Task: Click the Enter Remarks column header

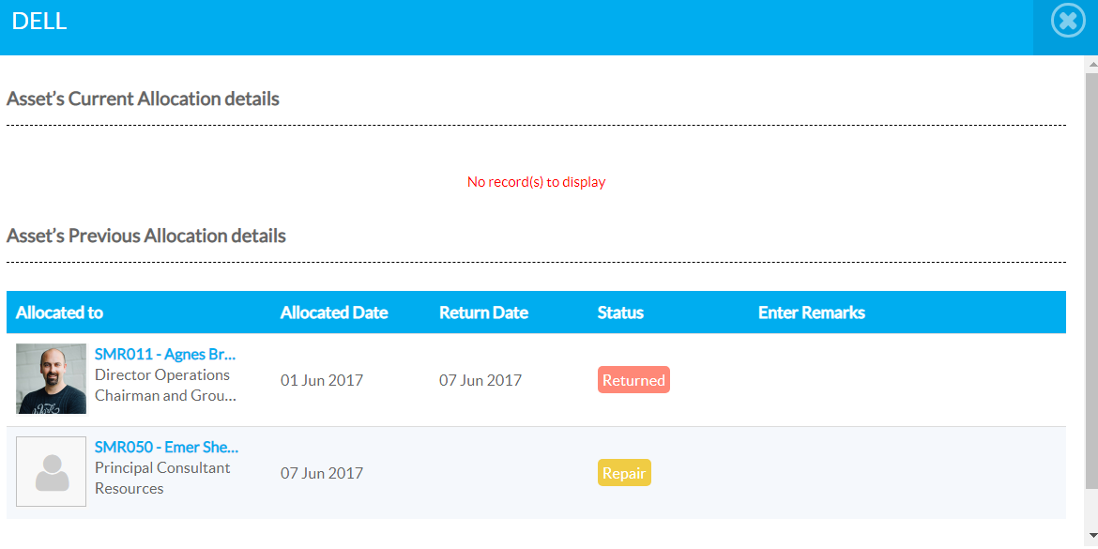Action: [812, 313]
